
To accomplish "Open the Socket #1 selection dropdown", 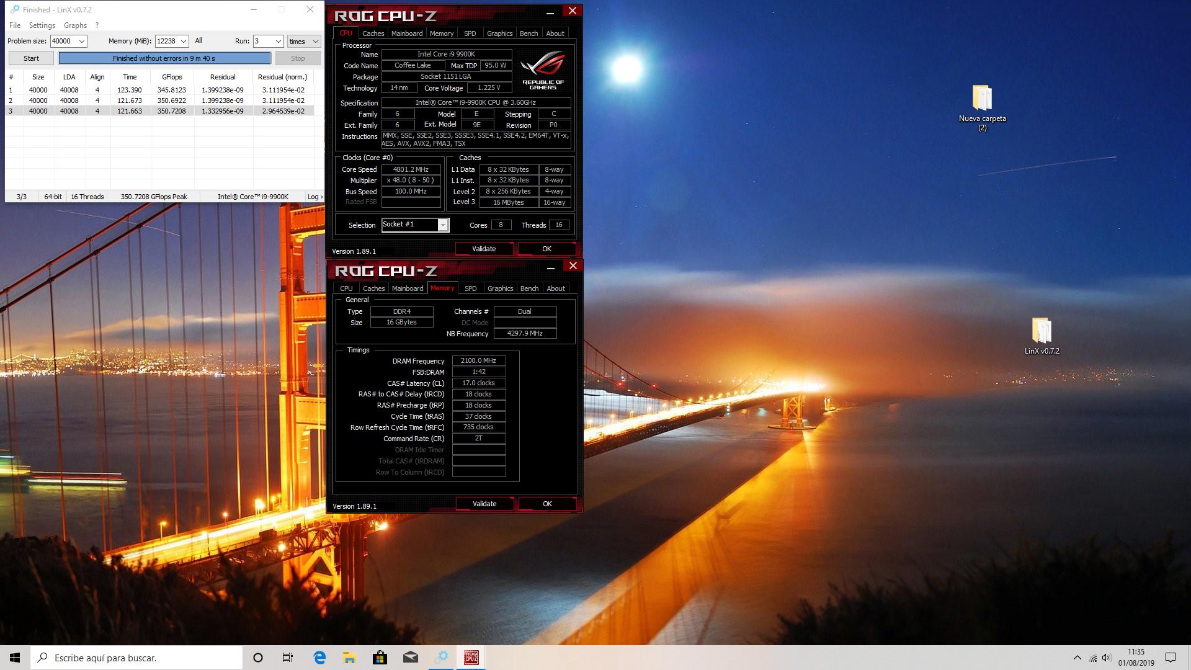I will tap(443, 225).
